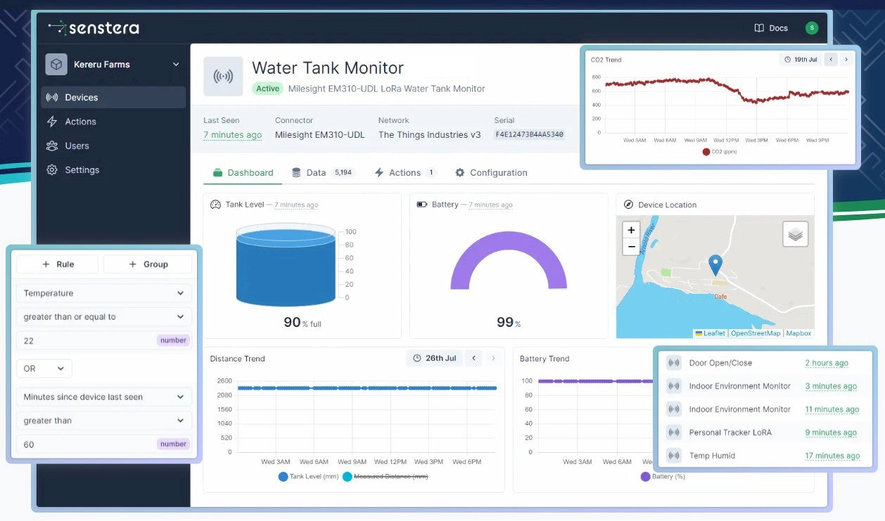Viewport: 885px width, 521px height.
Task: Click the add Rule button
Action: pos(58,264)
